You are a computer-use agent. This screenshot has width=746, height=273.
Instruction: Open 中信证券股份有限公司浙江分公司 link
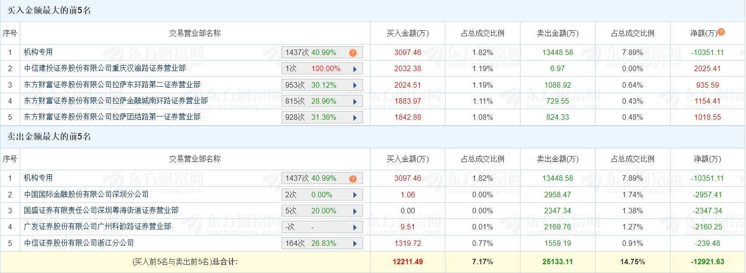(x=79, y=243)
